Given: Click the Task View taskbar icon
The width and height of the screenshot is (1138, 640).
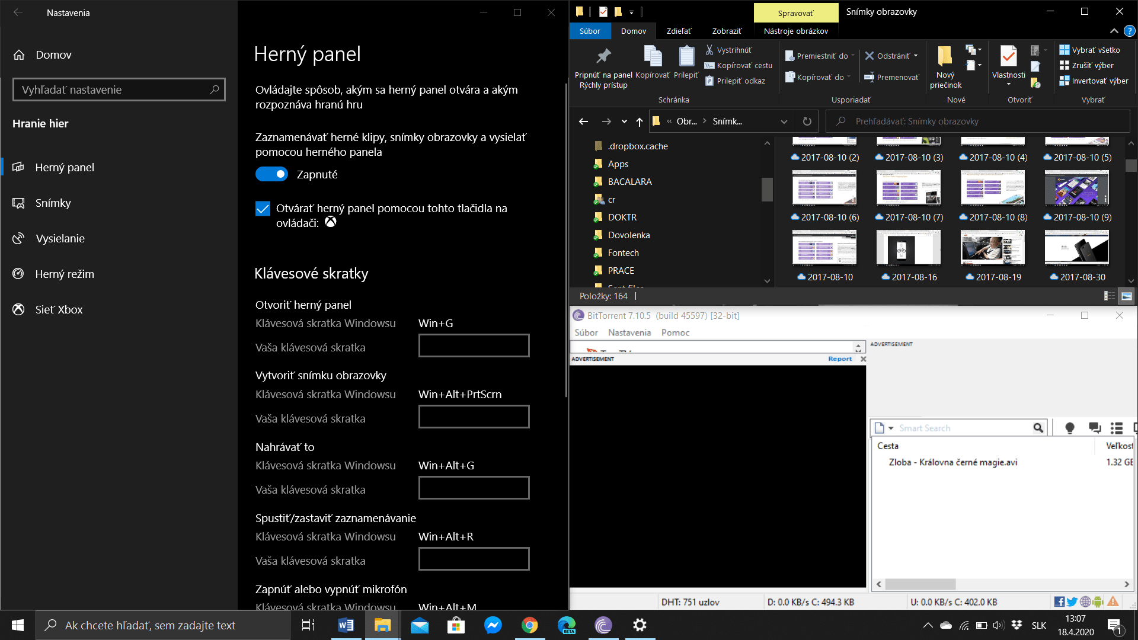Looking at the screenshot, I should click(308, 625).
